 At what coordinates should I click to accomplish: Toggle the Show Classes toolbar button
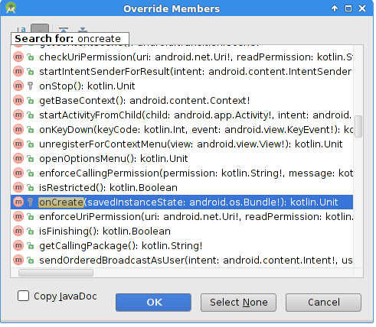pos(40,28)
